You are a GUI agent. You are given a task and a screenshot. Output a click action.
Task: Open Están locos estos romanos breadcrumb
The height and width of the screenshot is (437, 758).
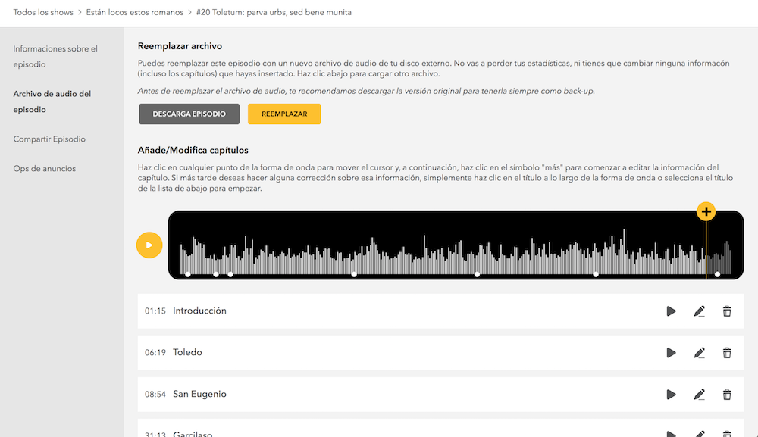[x=135, y=13]
